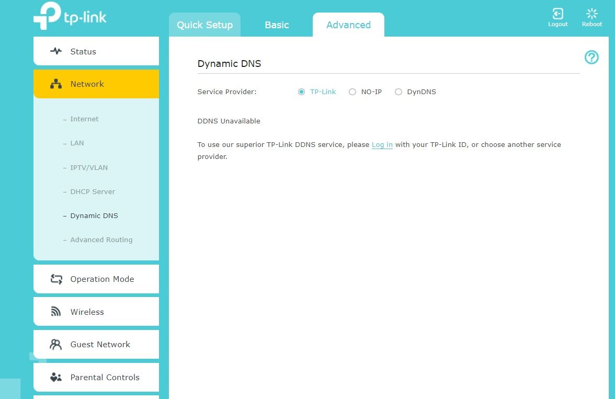Open LAN settings under Network
615x399 pixels.
[77, 143]
